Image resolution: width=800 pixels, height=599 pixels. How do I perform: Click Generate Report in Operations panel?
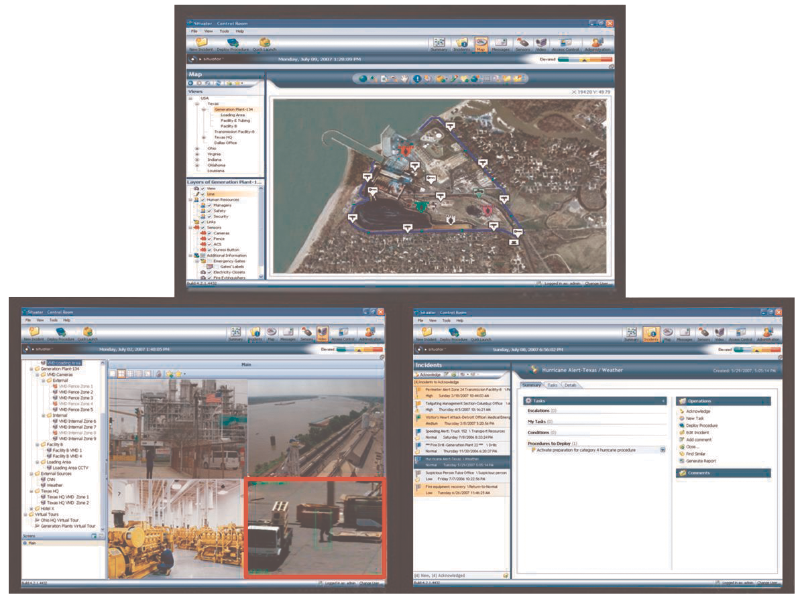pyautogui.click(x=701, y=461)
